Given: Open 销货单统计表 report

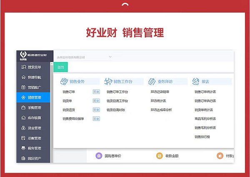Looking at the screenshot, I should pyautogui.click(x=204, y=110).
